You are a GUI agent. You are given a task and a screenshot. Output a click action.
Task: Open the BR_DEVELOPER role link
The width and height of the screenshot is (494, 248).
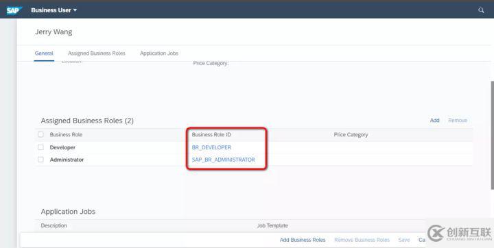click(211, 147)
